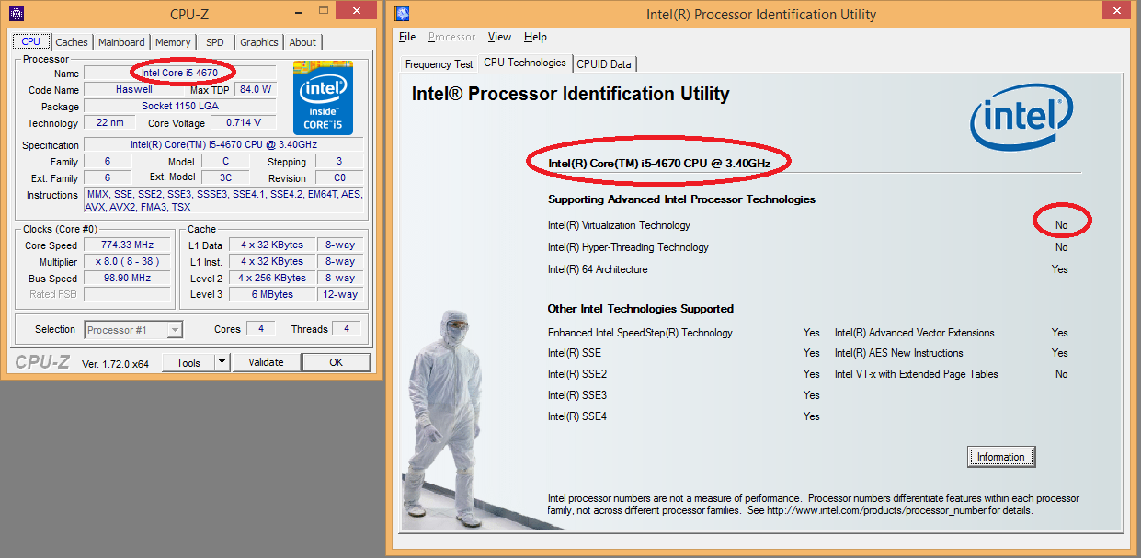Click the Specification field in CPU-Z
The width and height of the screenshot is (1141, 558).
click(223, 145)
